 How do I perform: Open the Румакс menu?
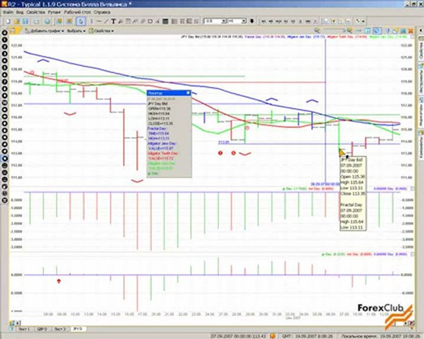tap(54, 12)
